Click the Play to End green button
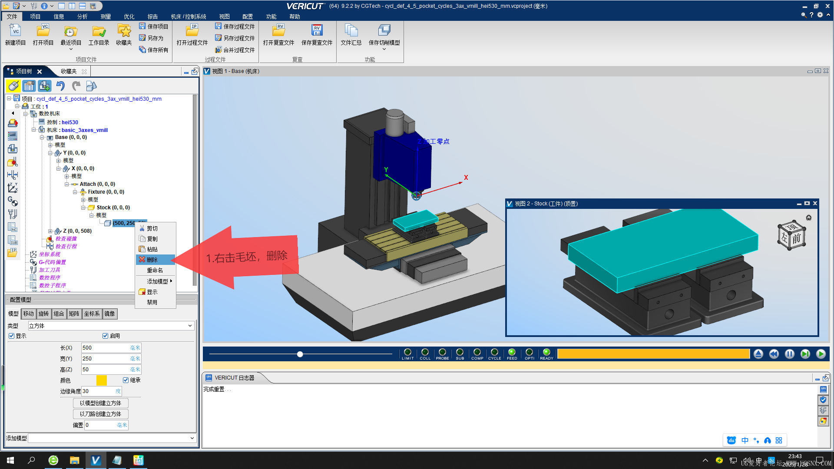834x469 pixels. tap(821, 354)
